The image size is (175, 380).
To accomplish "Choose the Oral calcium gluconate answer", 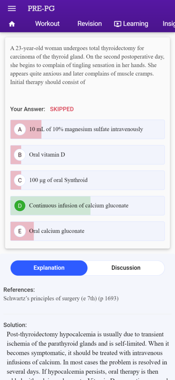I will tap(87, 231).
